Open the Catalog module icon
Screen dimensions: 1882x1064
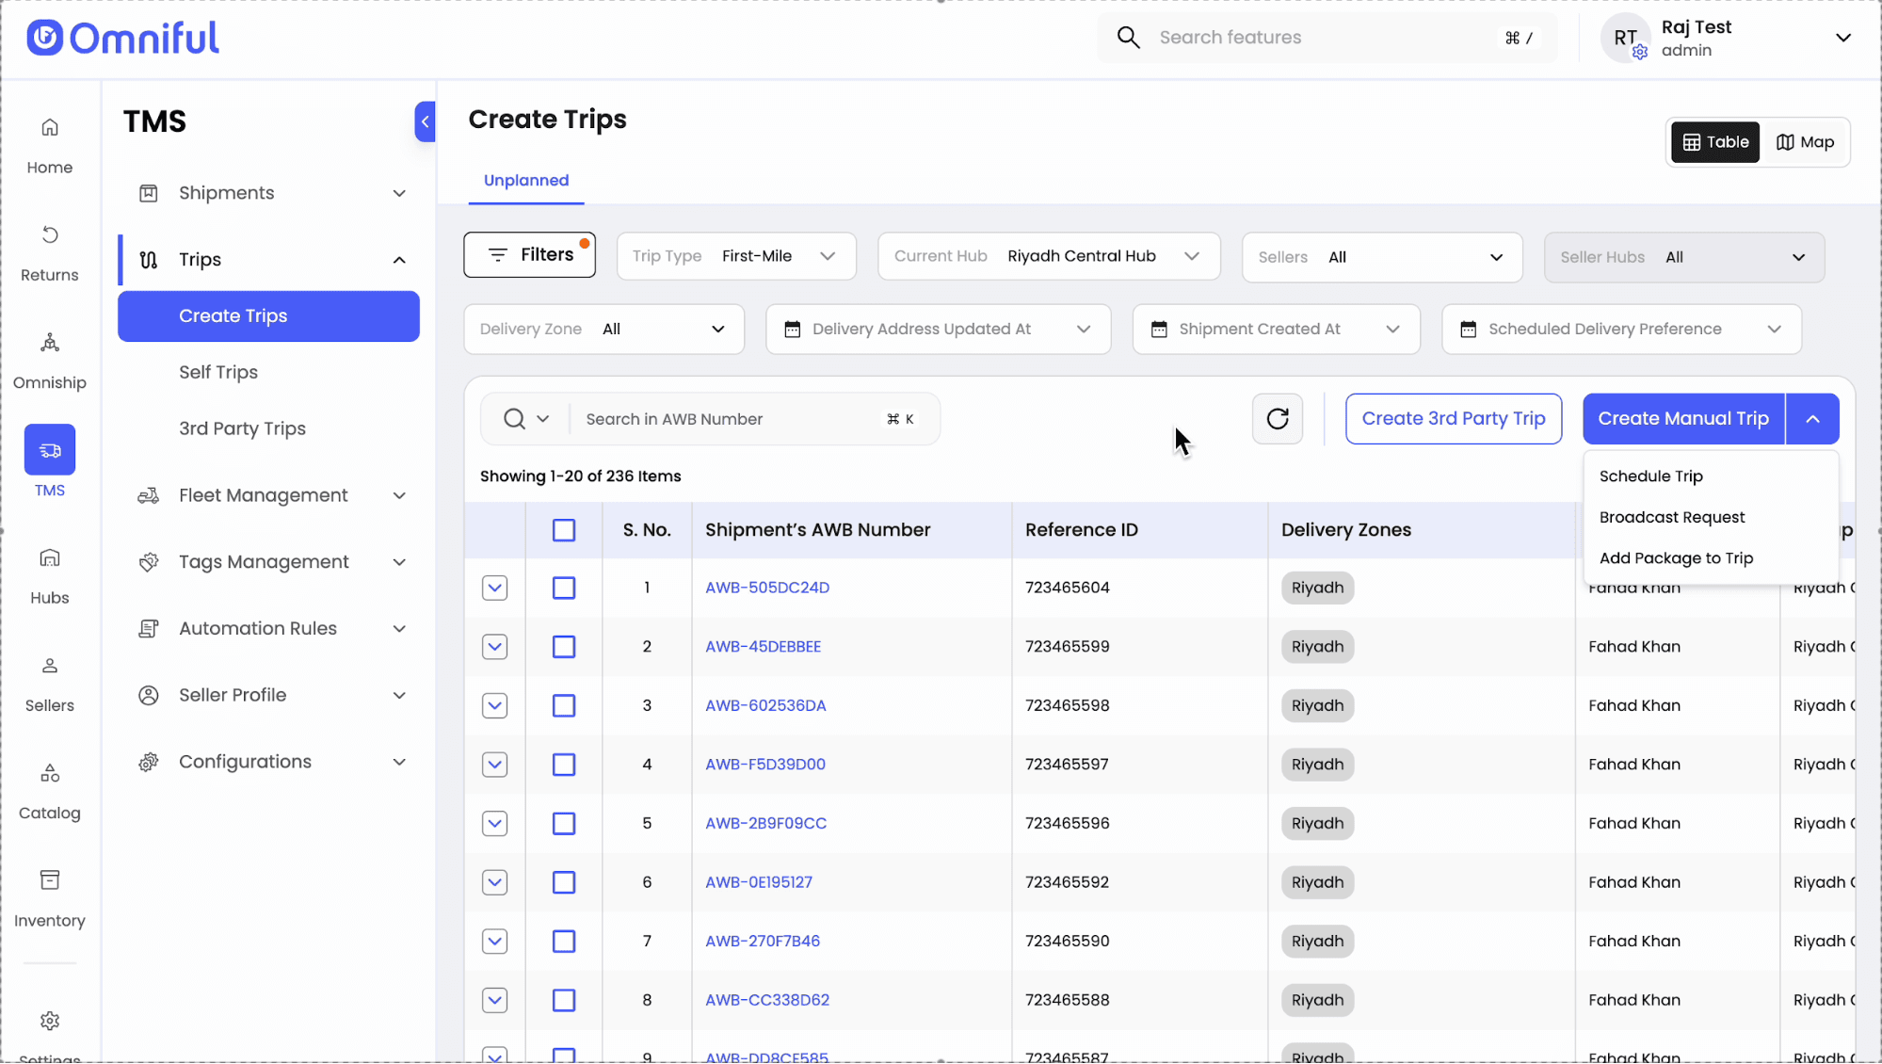50,774
